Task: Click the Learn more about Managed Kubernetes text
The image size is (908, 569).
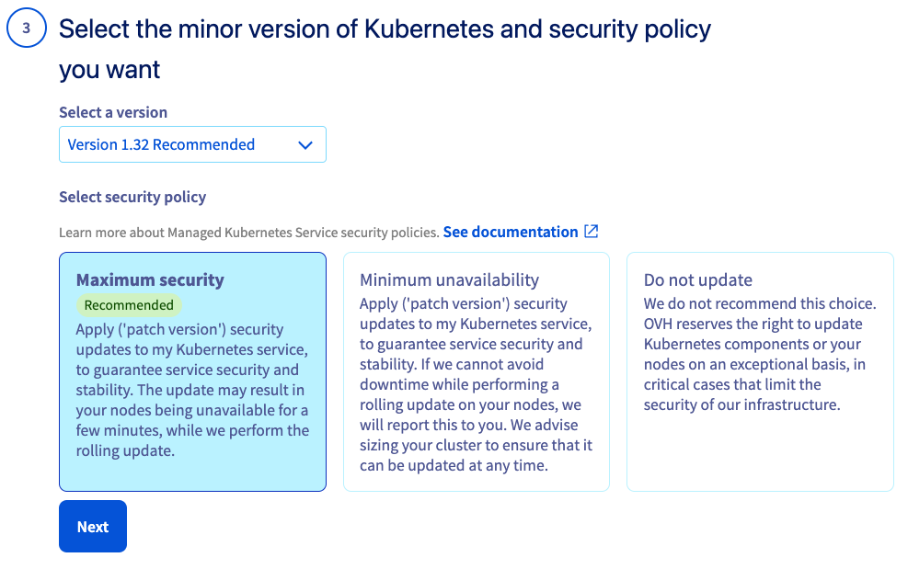Action: click(249, 233)
